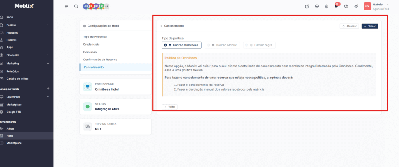399x167 pixels.
Task: Expand the Loja virtual submenu chevron
Action: (48, 97)
